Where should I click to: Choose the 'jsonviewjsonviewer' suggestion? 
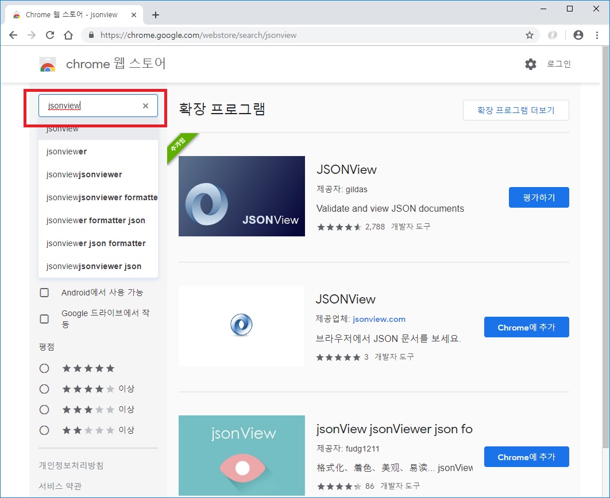click(98, 174)
